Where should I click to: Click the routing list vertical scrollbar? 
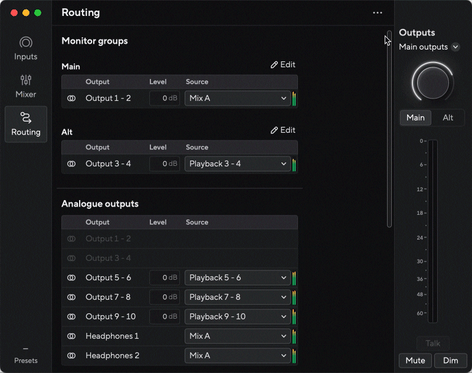389,129
